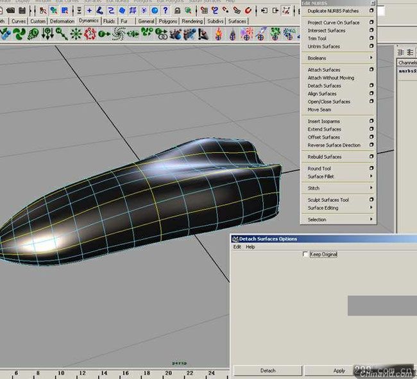Image resolution: width=417 pixels, height=379 pixels.
Task: Open a scene with the folder icon
Action: coord(10,11)
